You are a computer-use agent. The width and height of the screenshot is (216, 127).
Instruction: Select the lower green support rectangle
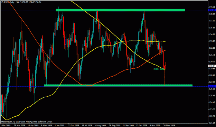click(x=118, y=86)
